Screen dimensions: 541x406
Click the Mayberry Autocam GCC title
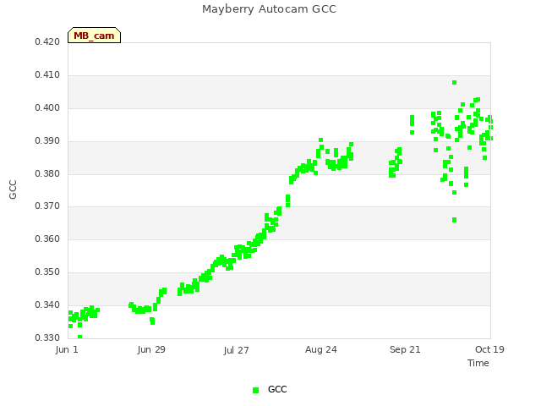[x=269, y=9]
